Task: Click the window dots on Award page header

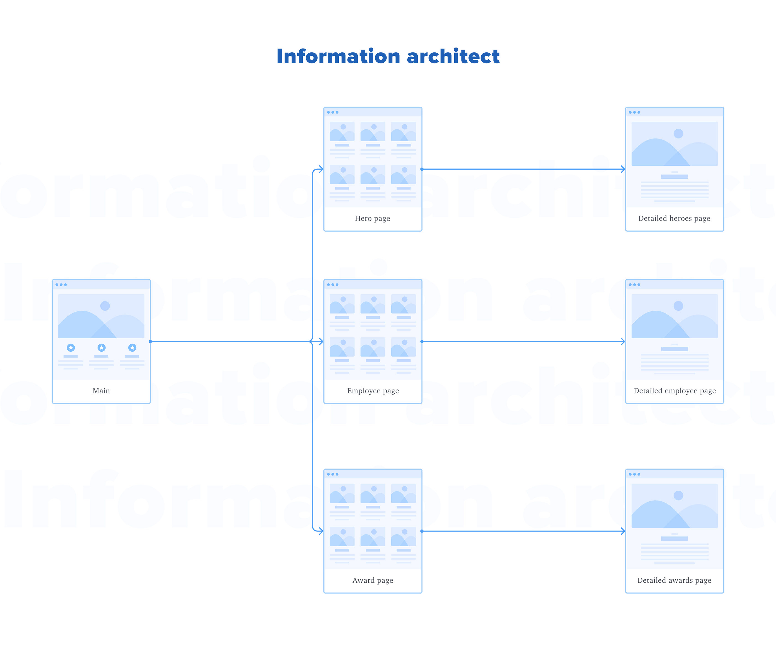Action: click(x=333, y=474)
